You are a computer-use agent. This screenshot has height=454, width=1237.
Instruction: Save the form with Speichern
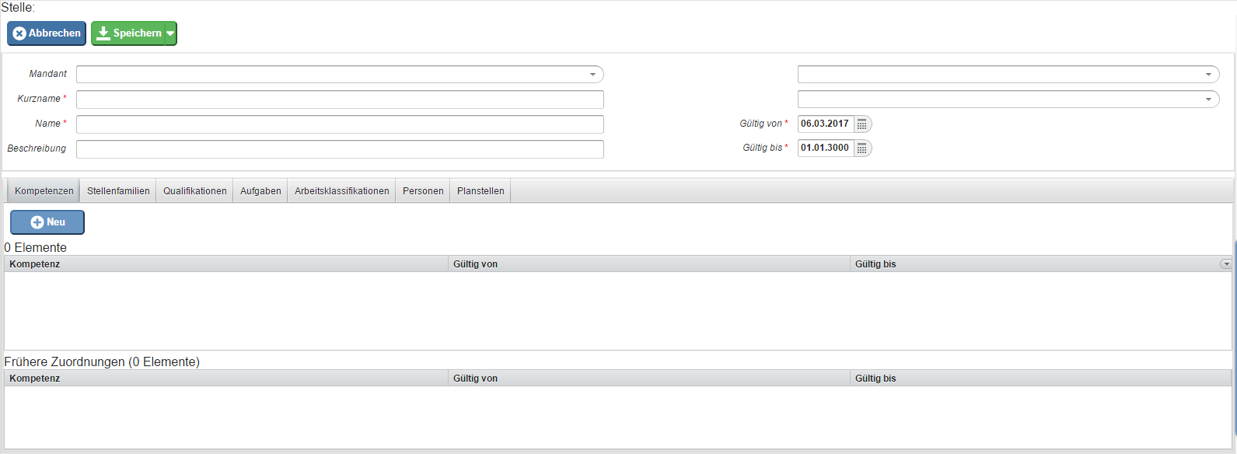(128, 33)
